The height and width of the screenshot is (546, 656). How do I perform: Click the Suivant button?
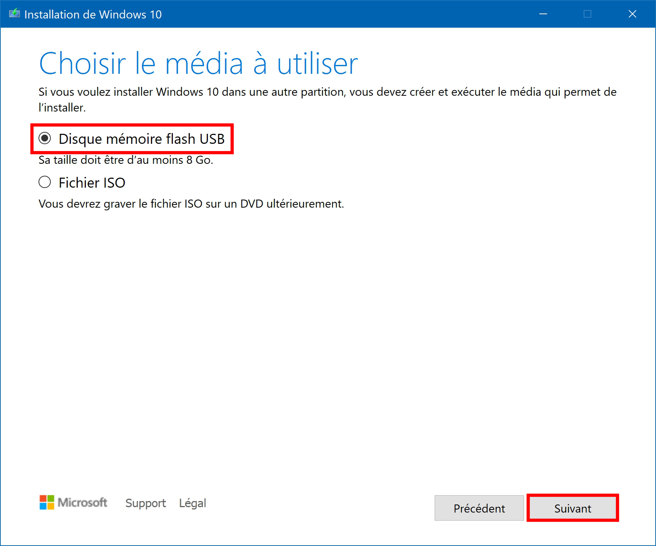click(572, 508)
